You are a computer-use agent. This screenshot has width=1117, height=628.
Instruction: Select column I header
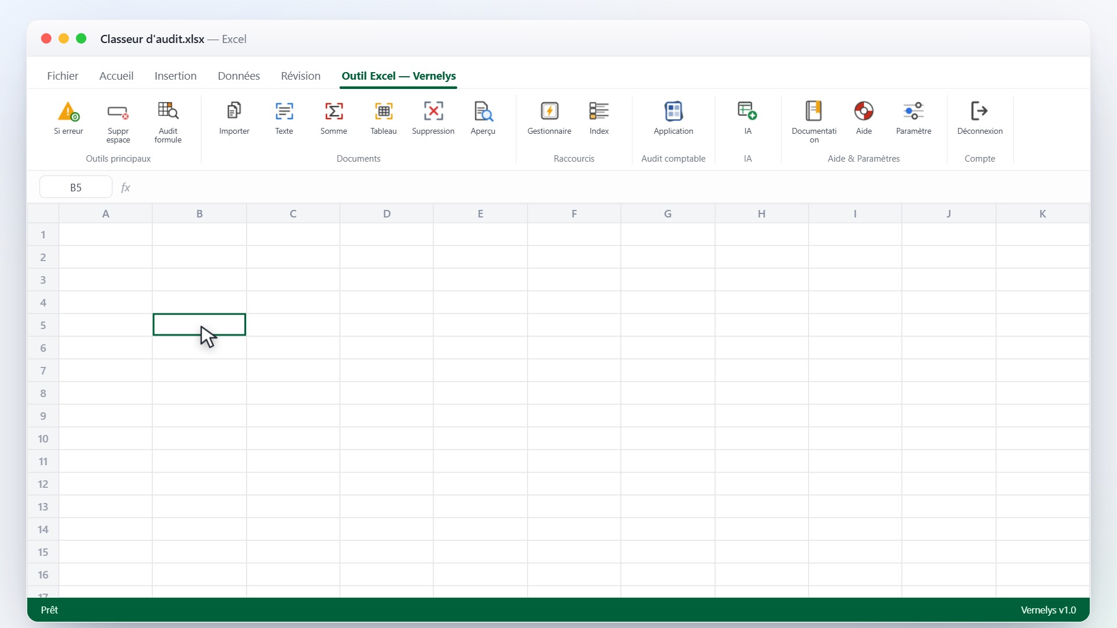click(855, 213)
